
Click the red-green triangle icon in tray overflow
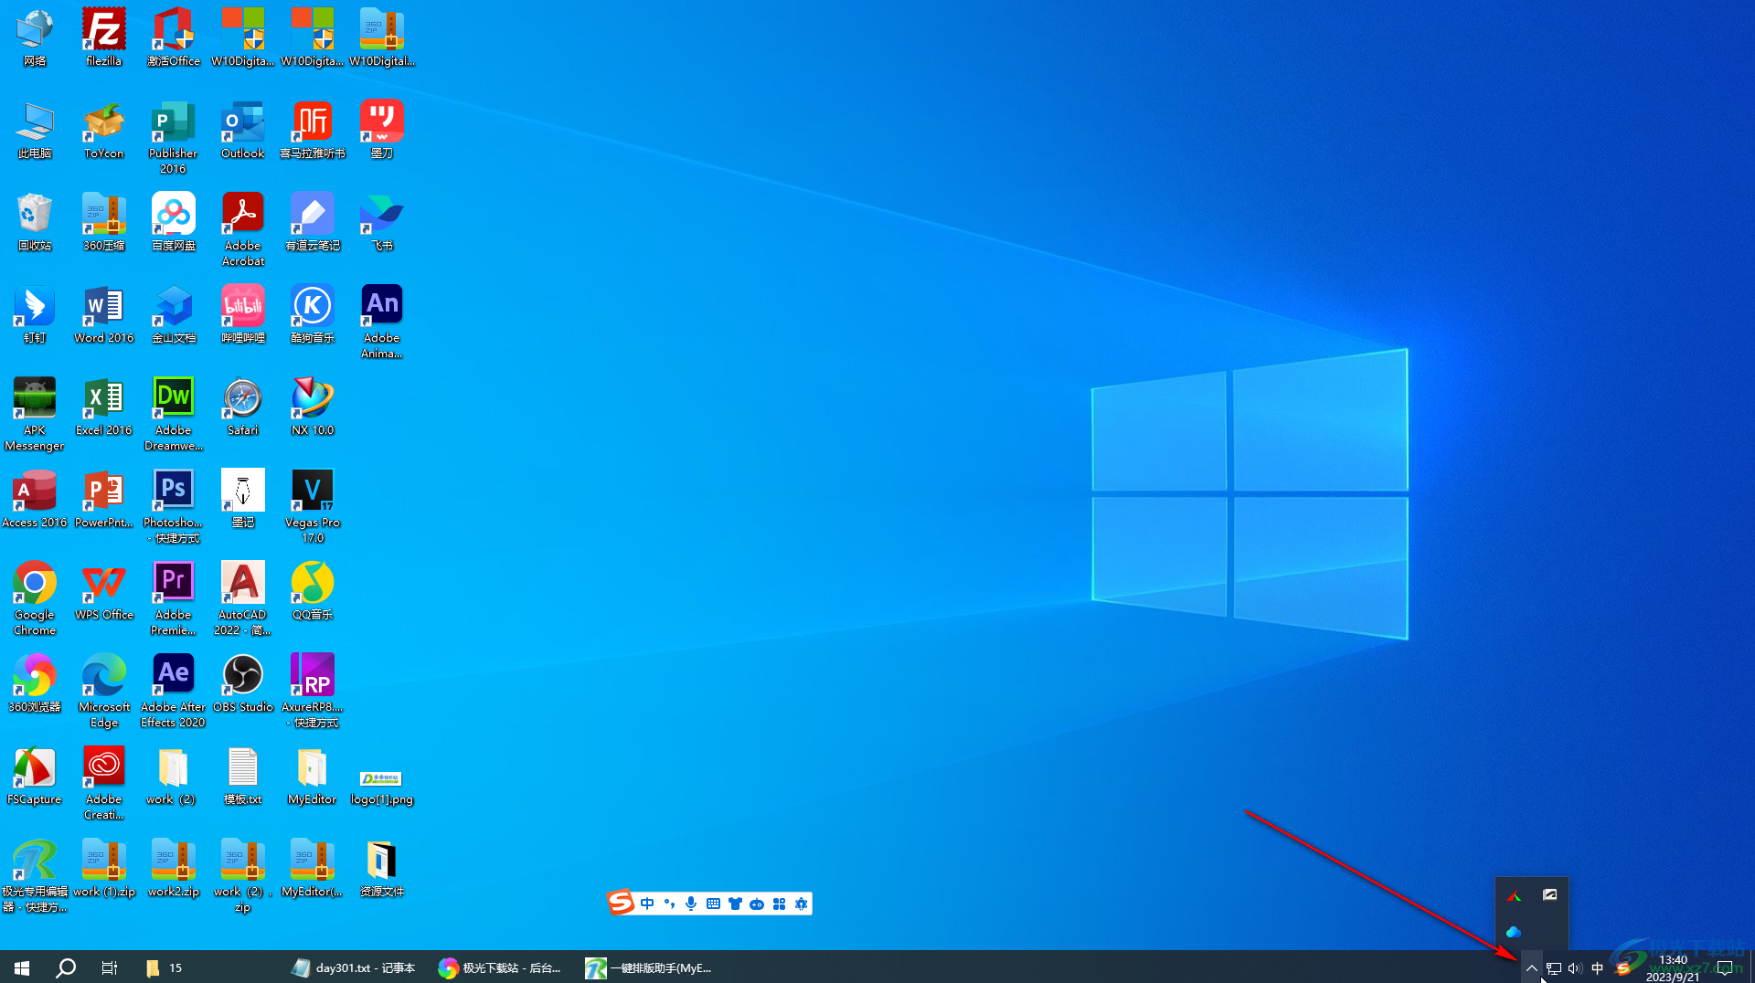click(1514, 895)
